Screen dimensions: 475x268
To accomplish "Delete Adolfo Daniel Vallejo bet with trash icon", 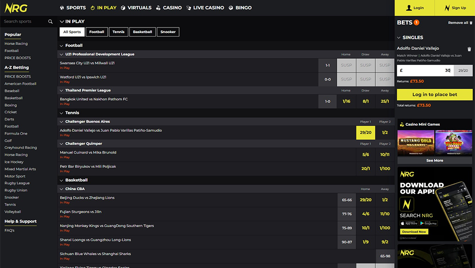I will 469,49.
